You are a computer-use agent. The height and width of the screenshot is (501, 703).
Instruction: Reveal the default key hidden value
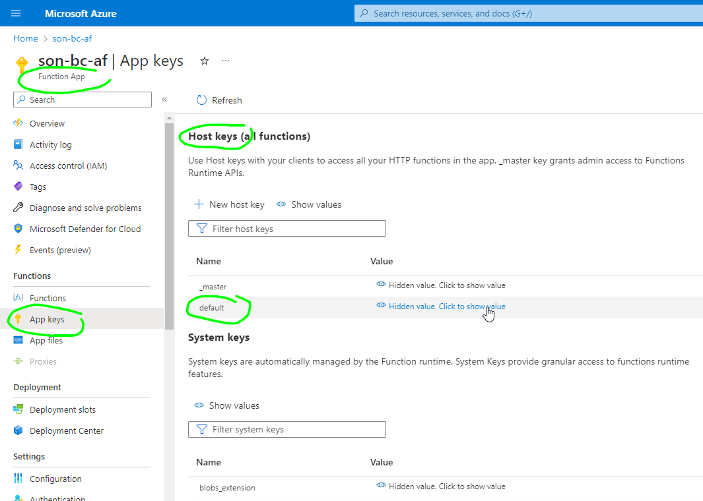coord(441,307)
